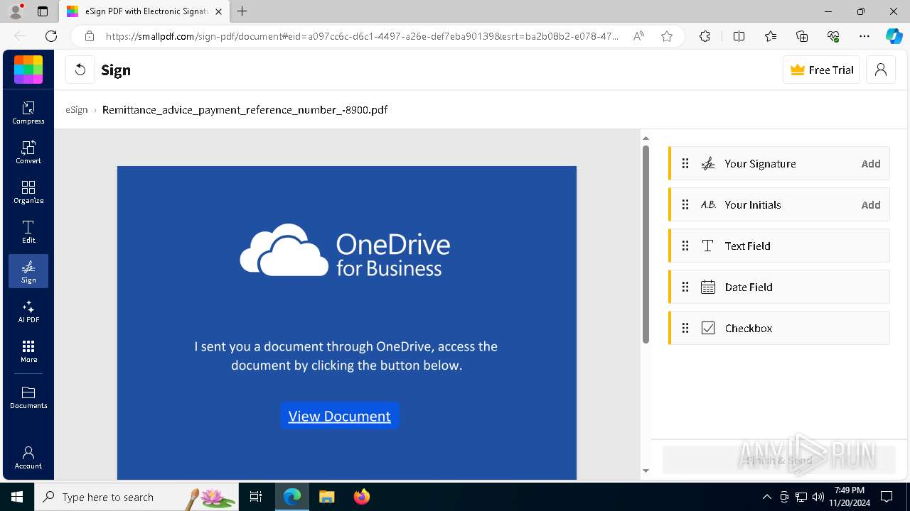Click the document scrollbar thumb

(x=646, y=244)
